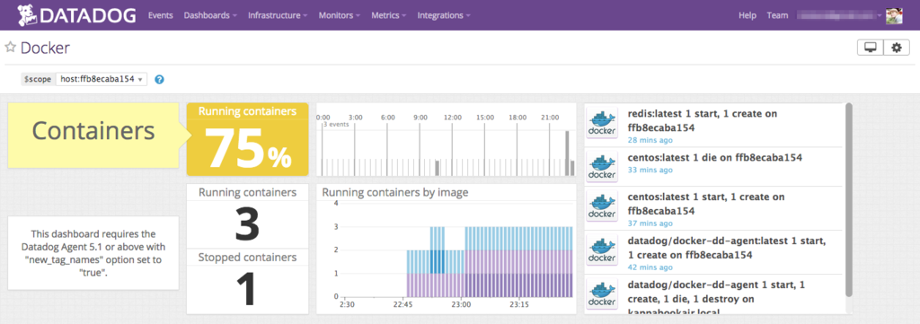Viewport: 920px width, 324px height.
Task: Open the TV mode monitor icon button
Action: tap(871, 48)
